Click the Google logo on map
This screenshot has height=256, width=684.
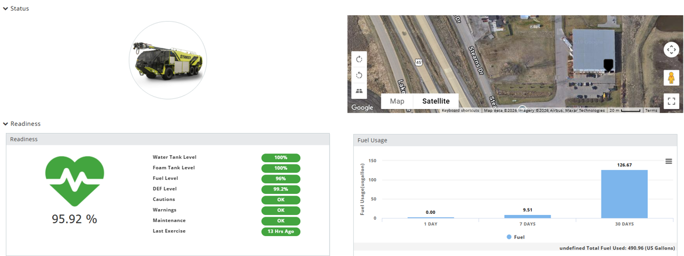(x=362, y=107)
